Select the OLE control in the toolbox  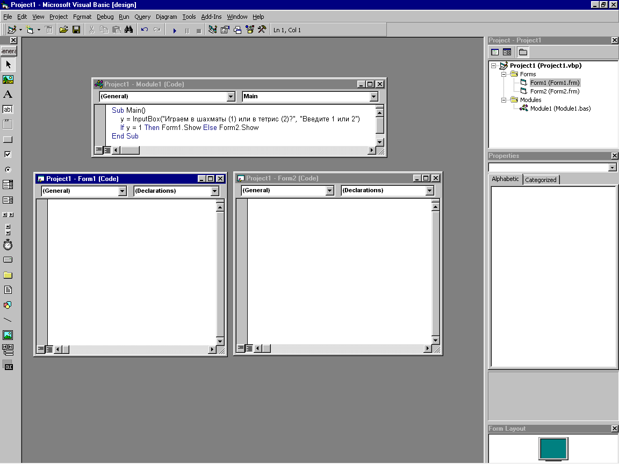(x=8, y=365)
